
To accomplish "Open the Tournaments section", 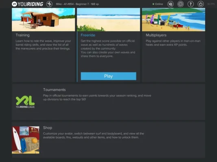I will coord(54,90).
